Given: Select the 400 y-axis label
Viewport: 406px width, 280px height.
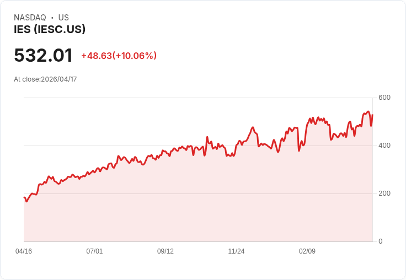Looking at the screenshot, I should click(x=384, y=146).
